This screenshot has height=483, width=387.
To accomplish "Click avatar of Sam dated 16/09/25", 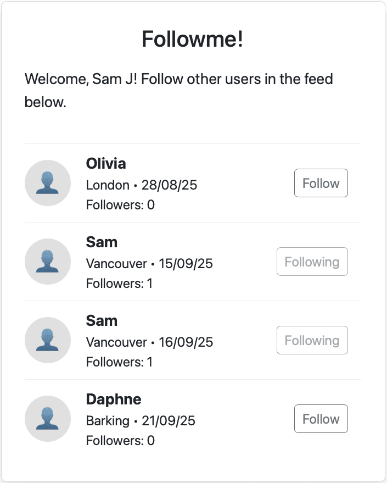I will tap(48, 340).
